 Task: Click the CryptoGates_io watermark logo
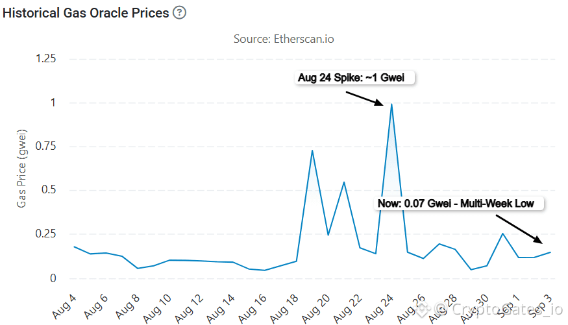pyautogui.click(x=422, y=310)
